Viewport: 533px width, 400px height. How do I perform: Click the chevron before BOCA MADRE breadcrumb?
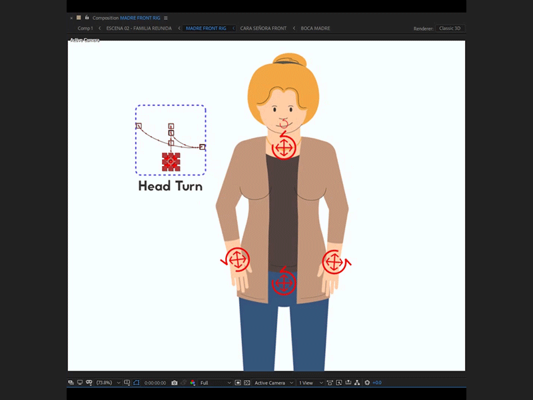tap(294, 28)
